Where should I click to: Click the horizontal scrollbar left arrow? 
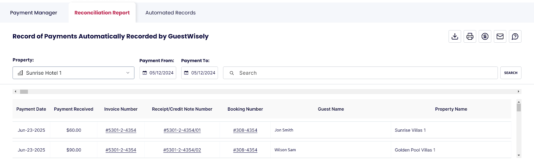pos(15,91)
